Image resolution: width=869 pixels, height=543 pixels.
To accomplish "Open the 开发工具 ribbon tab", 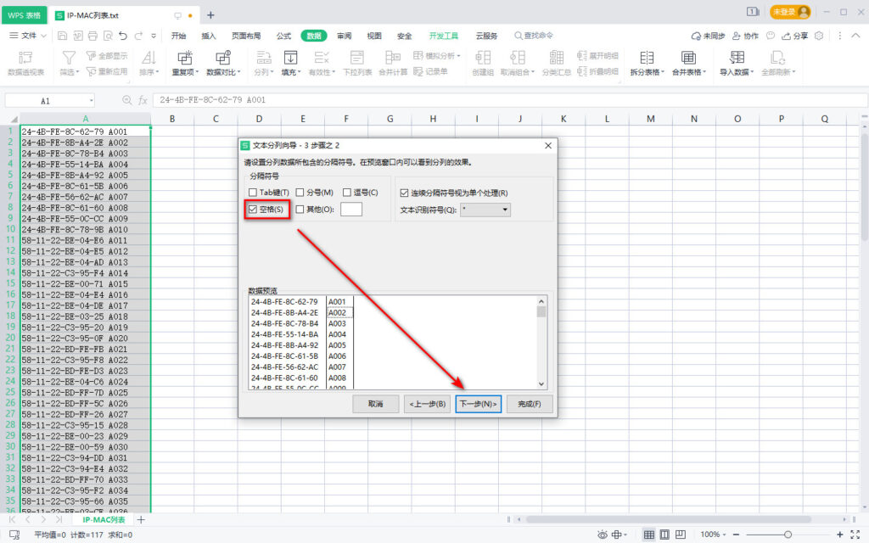I will (443, 36).
